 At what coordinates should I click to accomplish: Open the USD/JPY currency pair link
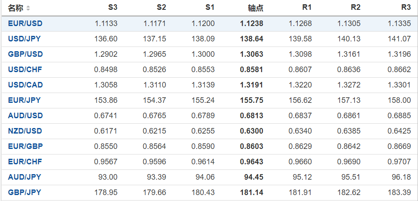pos(24,39)
